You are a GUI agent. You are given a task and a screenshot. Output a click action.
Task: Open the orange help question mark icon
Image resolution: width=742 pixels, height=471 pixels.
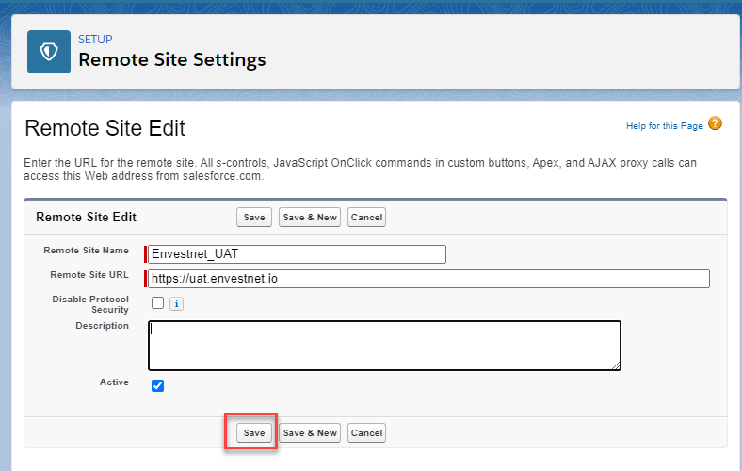pyautogui.click(x=715, y=123)
